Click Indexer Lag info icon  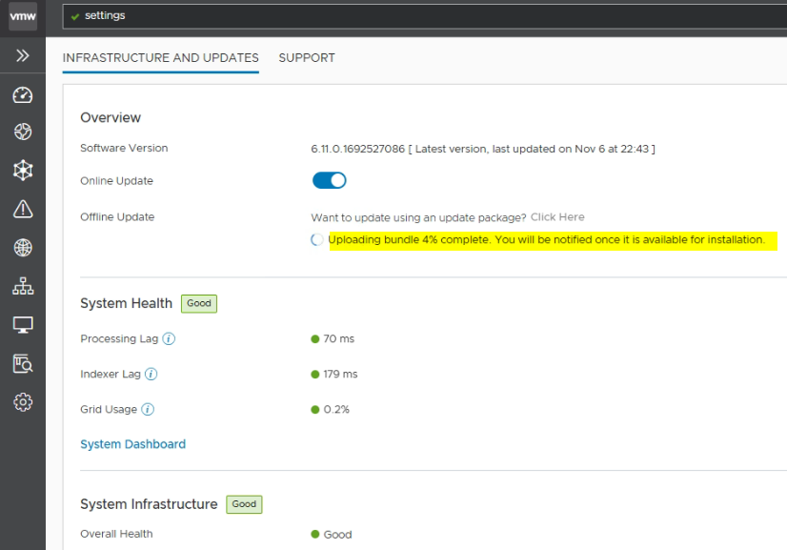tap(151, 375)
